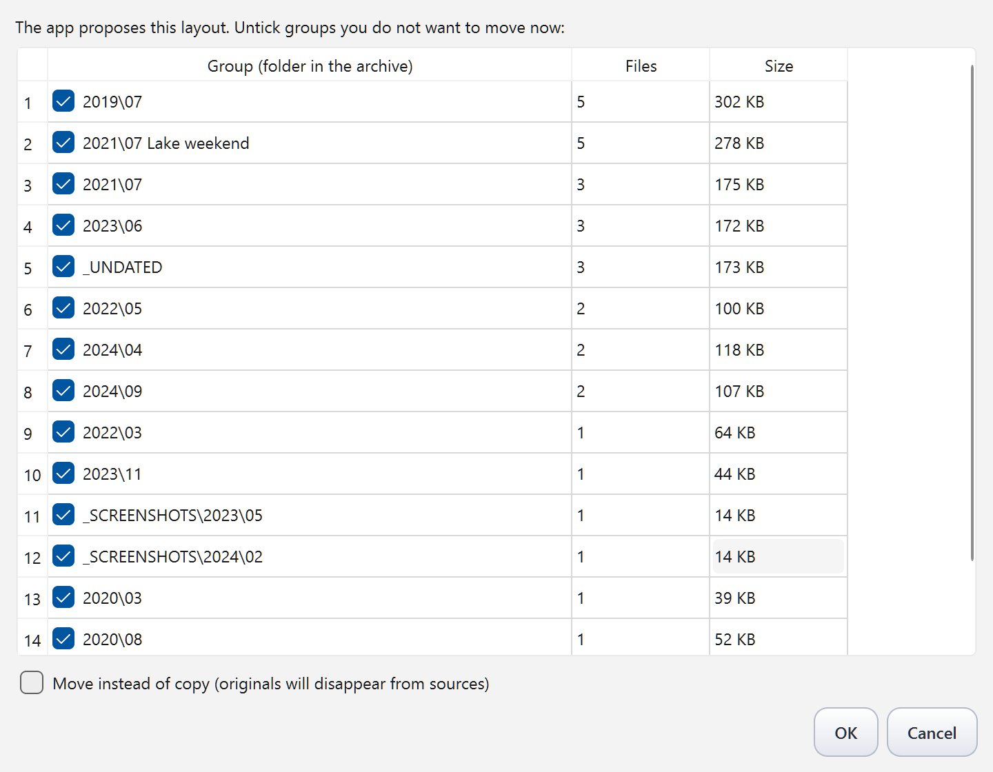Image resolution: width=993 pixels, height=772 pixels.
Task: Sort by the Files column header
Action: coord(641,65)
